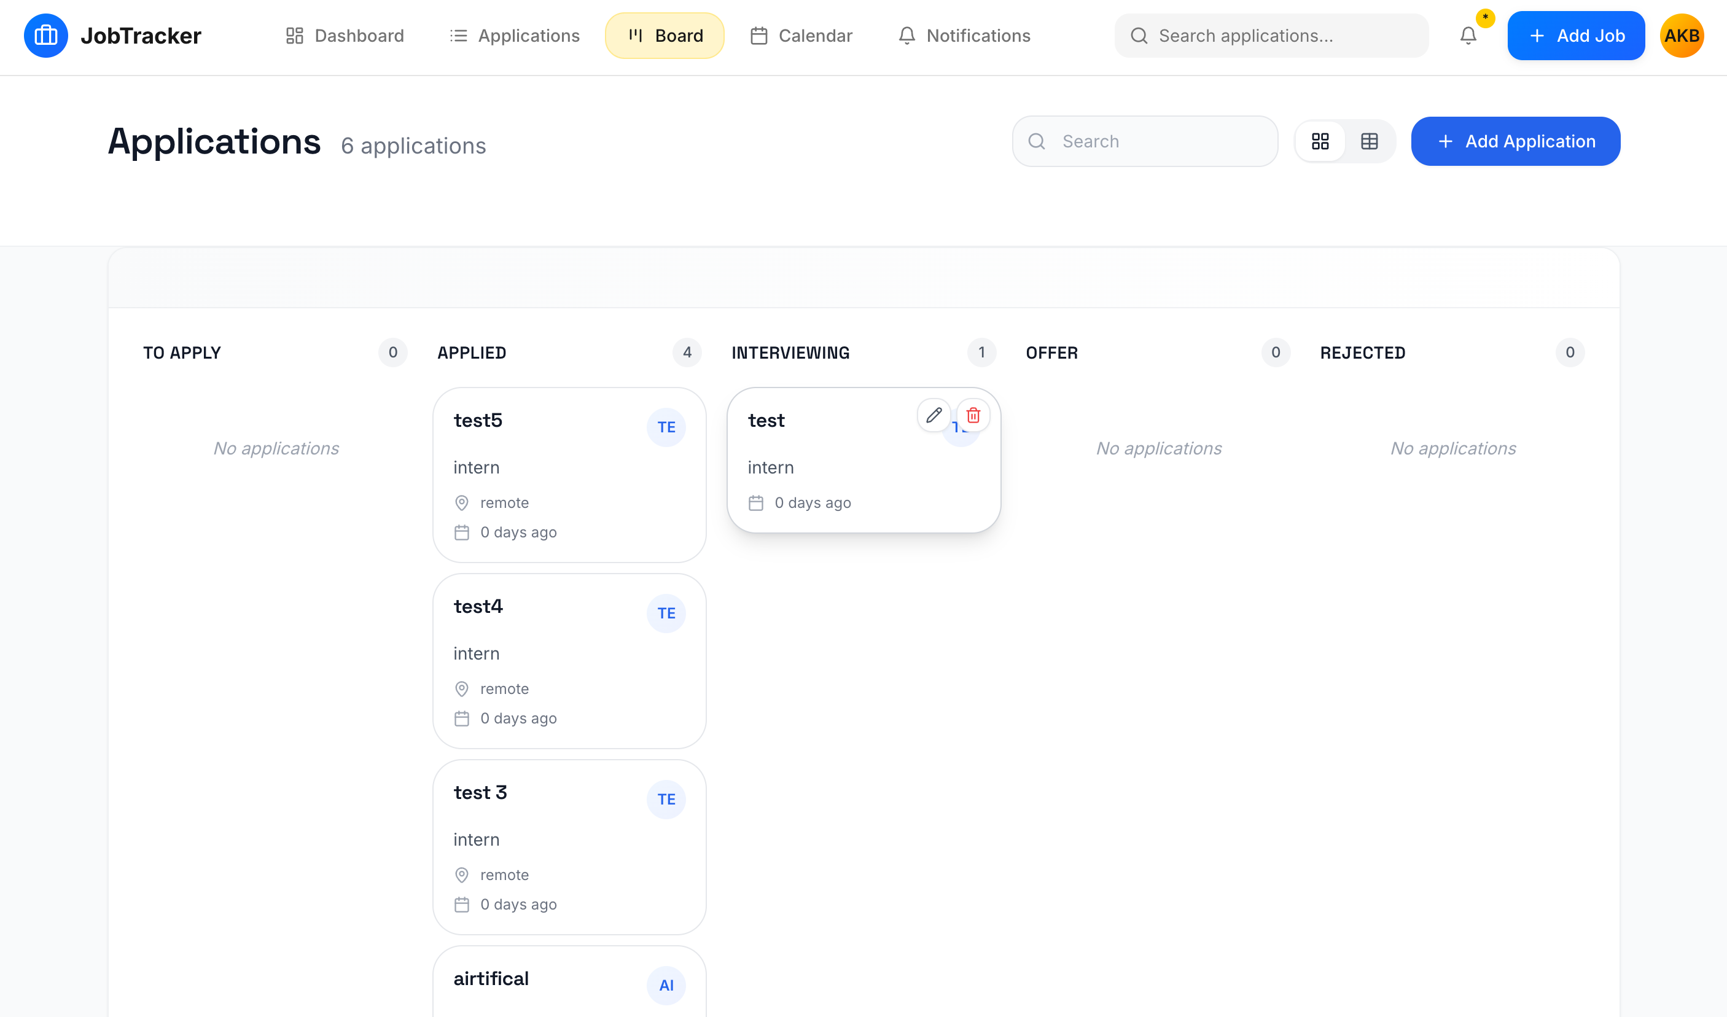Open the test card in Interviewing
The image size is (1727, 1017).
[x=863, y=461]
